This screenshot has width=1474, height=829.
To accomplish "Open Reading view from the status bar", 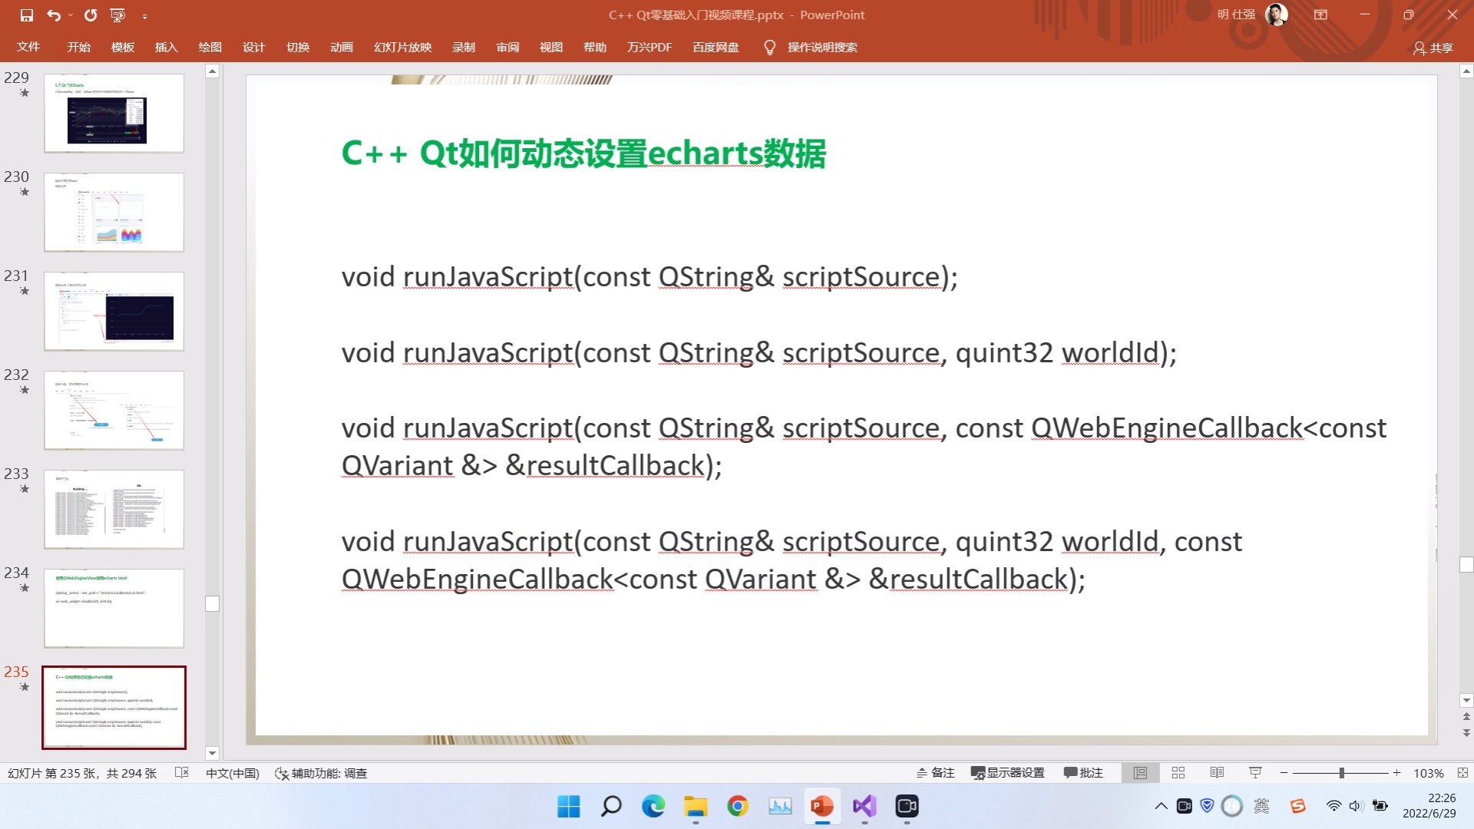I will tap(1217, 773).
